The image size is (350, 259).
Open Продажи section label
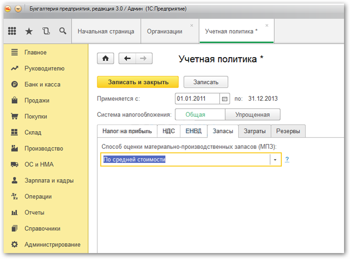tap(37, 100)
